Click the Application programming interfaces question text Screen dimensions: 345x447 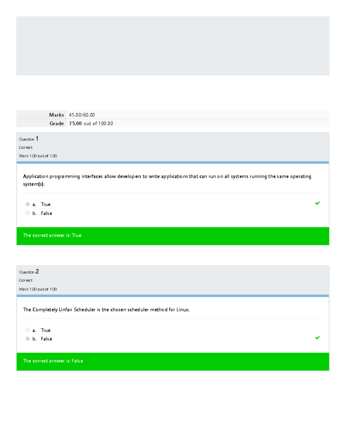click(x=167, y=180)
